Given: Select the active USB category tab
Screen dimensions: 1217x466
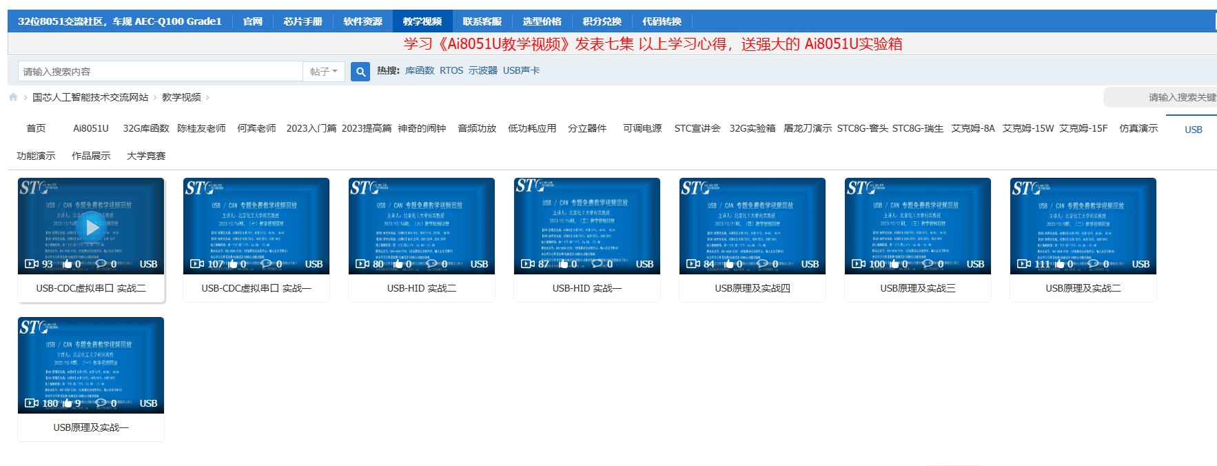Looking at the screenshot, I should coord(1194,129).
